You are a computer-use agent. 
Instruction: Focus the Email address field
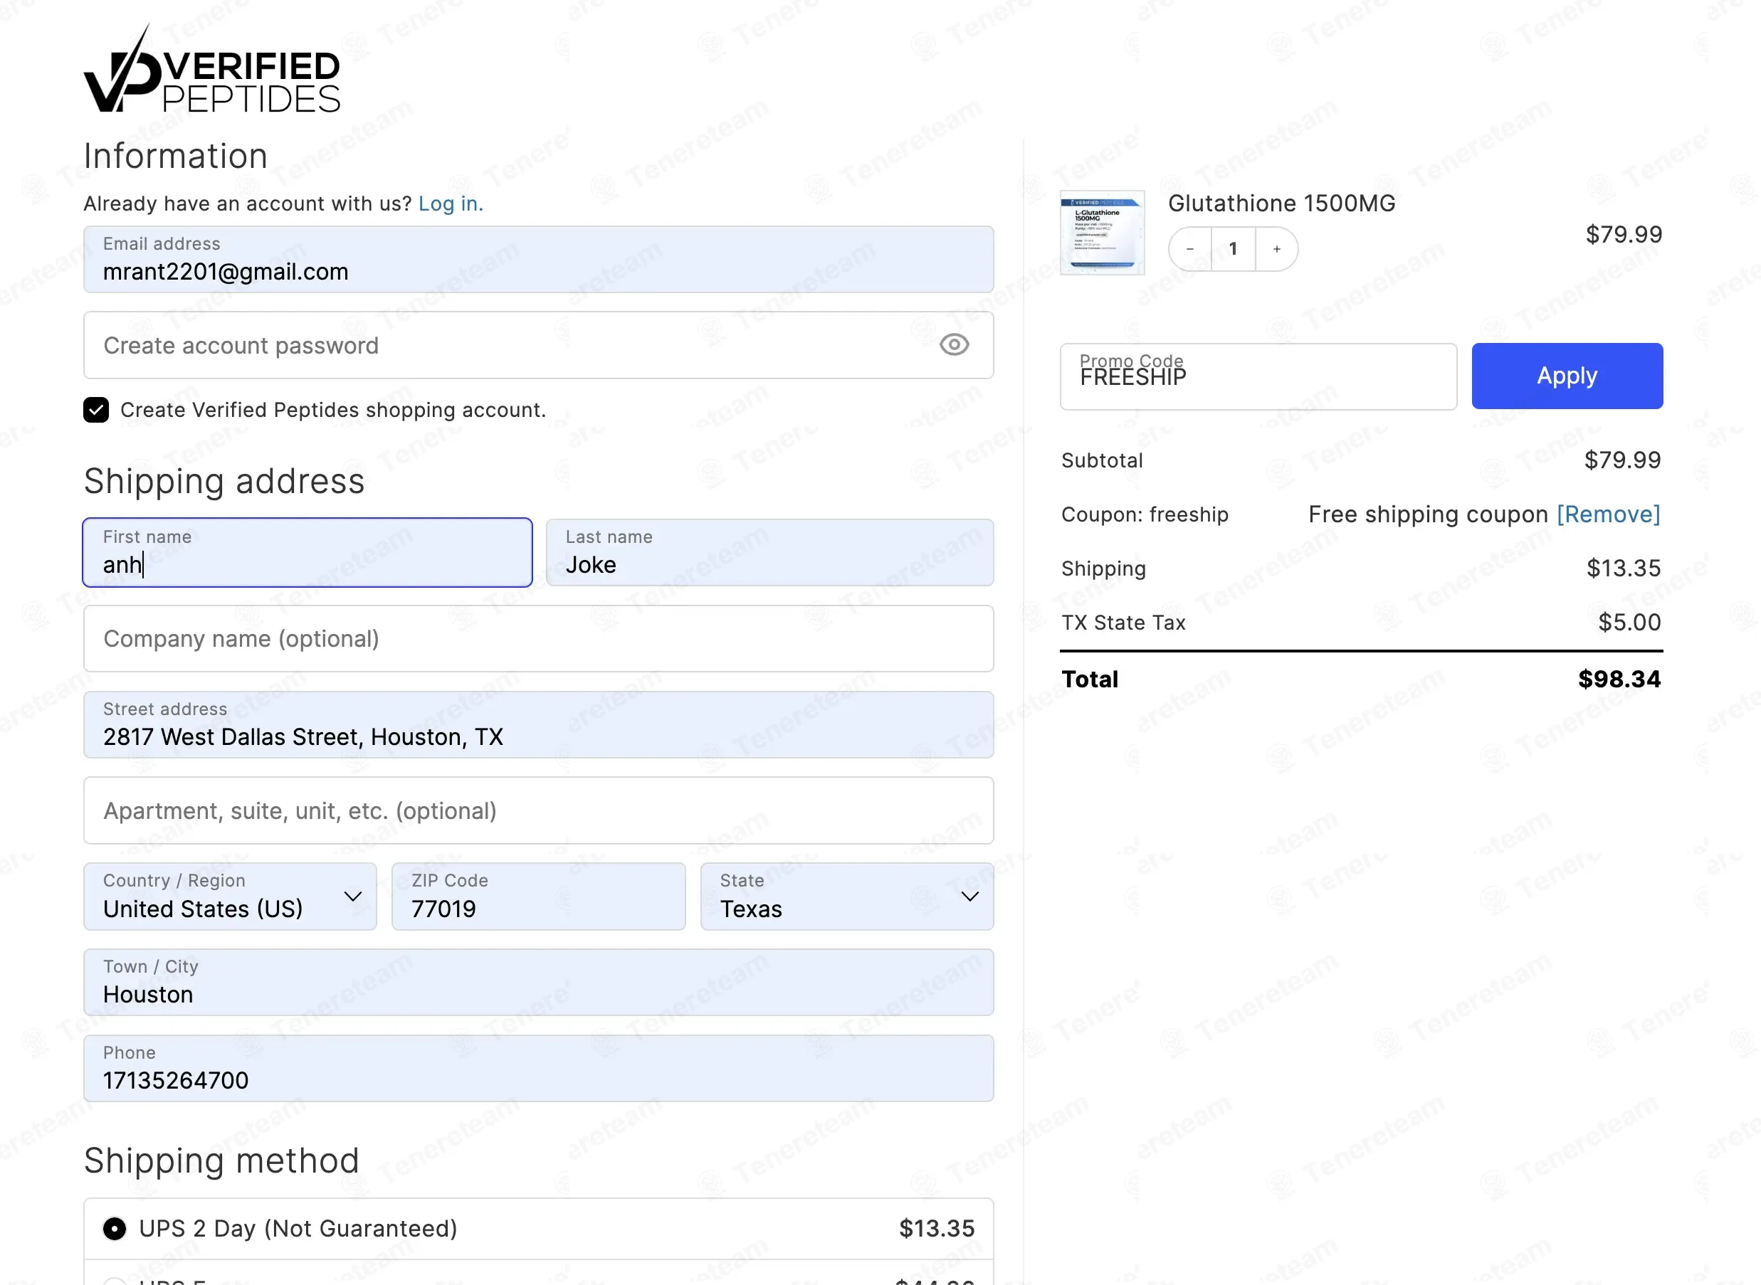(x=537, y=260)
